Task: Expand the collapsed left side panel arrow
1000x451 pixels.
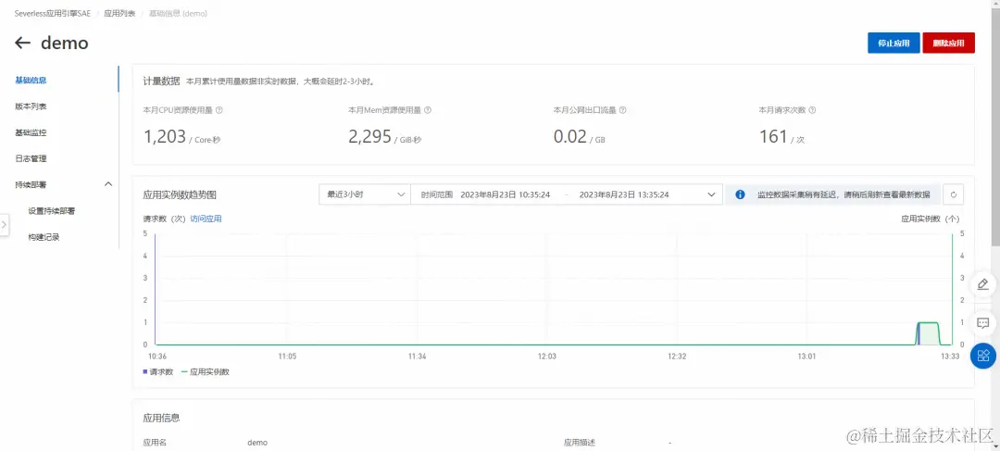Action: pos(4,224)
